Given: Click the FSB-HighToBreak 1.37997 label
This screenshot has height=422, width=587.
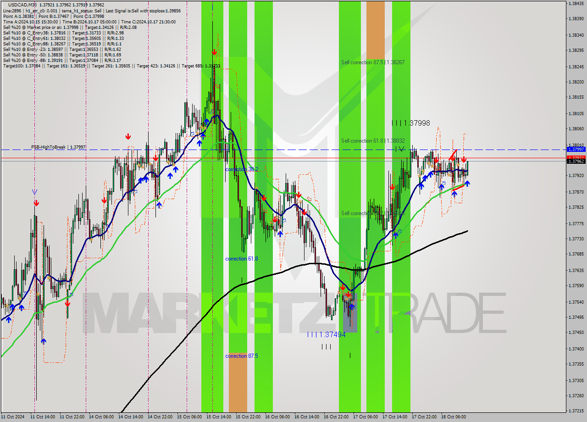Looking at the screenshot, I should (58, 147).
